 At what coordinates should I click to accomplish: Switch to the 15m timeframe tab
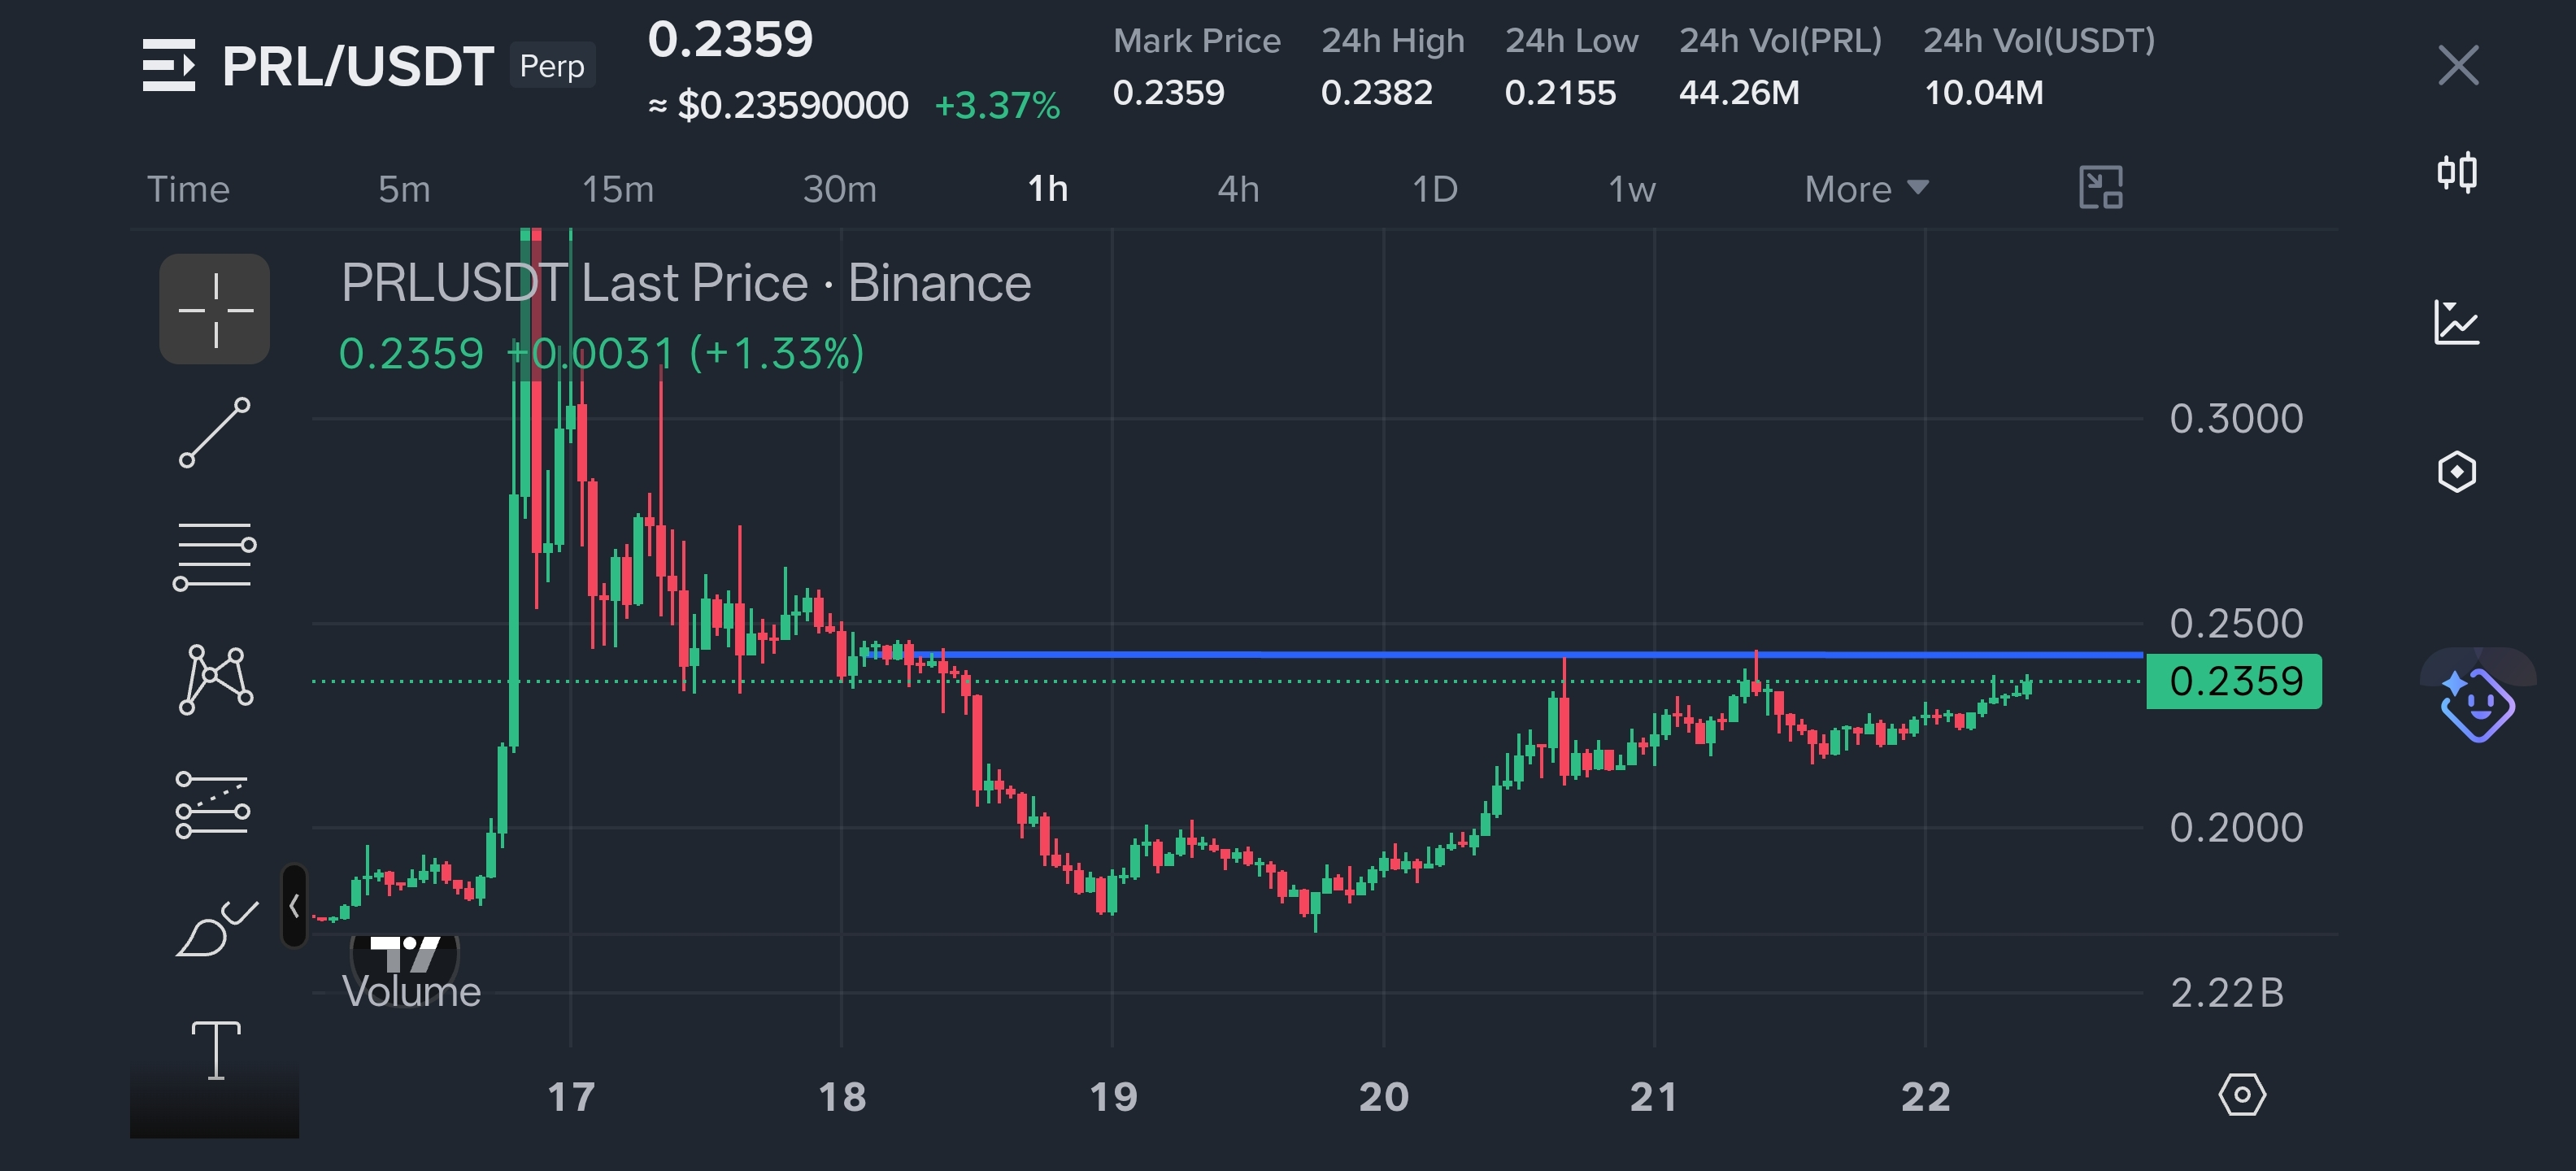(617, 189)
